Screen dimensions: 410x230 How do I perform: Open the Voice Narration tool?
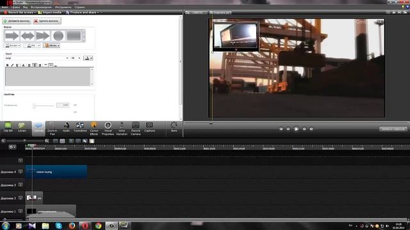122,128
